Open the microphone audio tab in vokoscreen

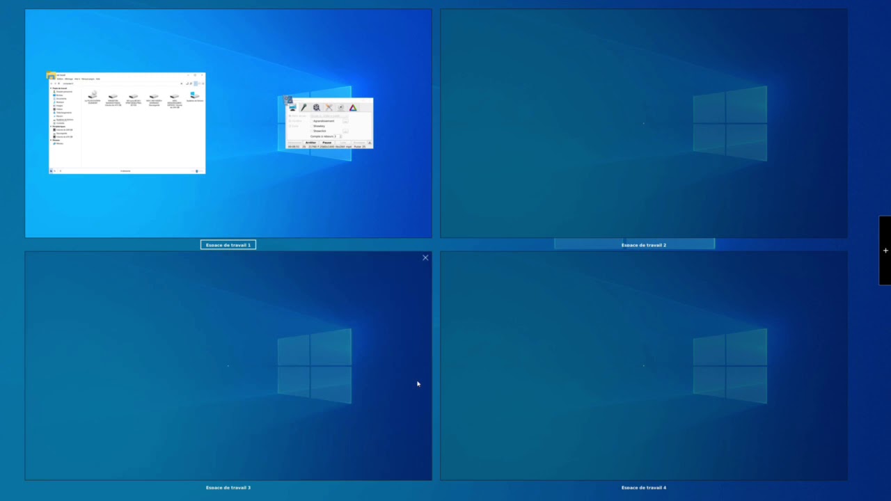(x=304, y=108)
